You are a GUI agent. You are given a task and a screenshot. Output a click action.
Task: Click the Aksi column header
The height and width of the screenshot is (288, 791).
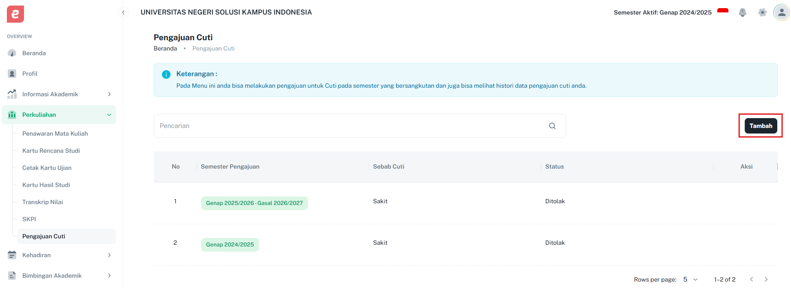(x=746, y=166)
